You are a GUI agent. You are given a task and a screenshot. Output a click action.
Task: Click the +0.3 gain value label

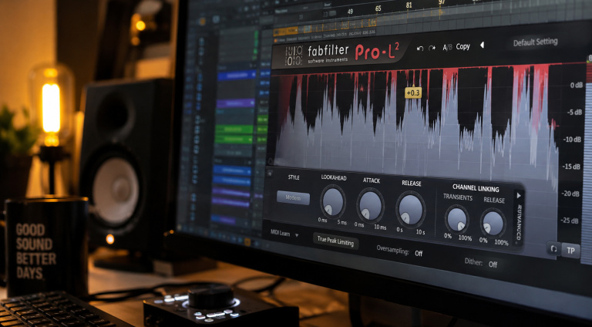coord(413,93)
